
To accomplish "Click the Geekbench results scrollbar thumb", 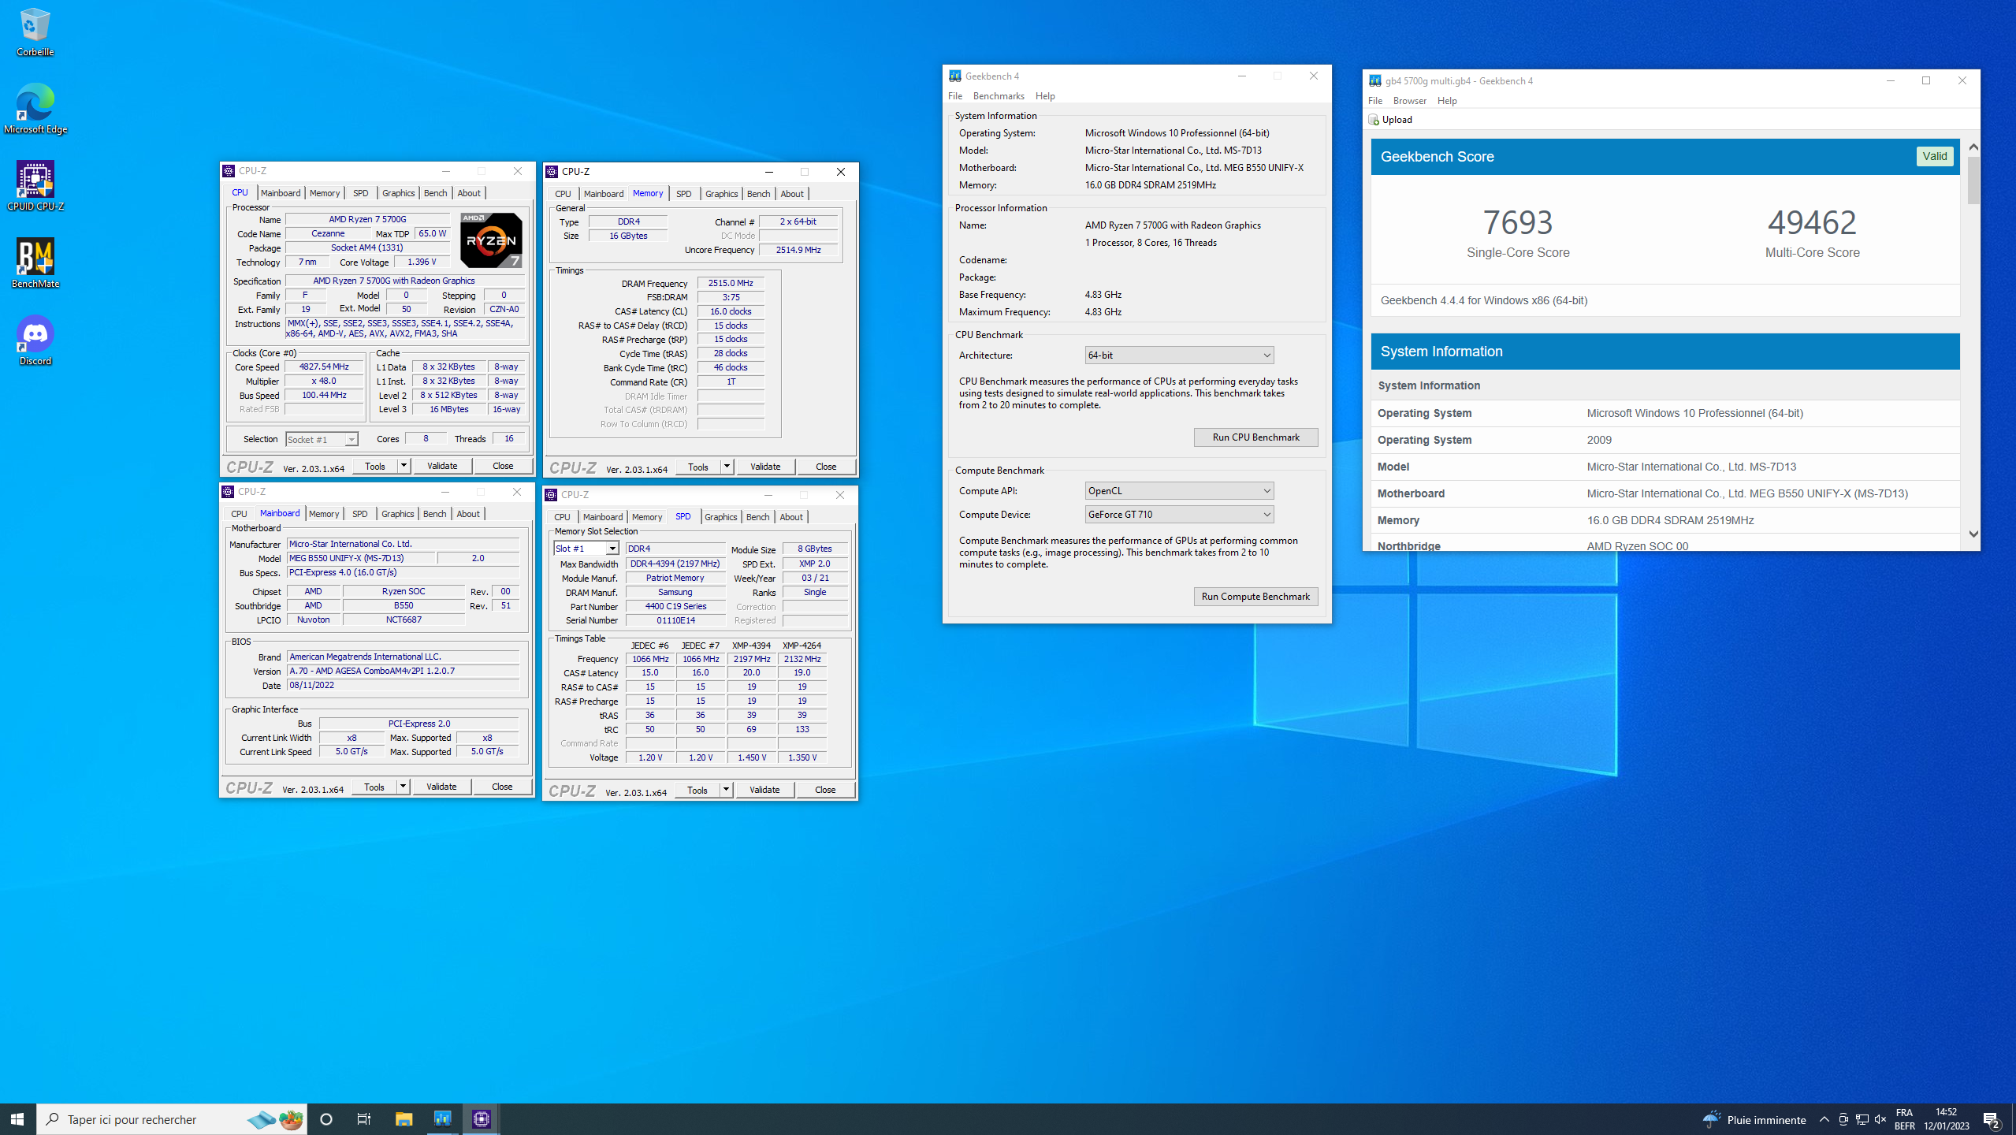I will 1973,180.
